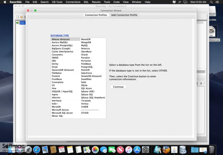Open the Trash in the dock
The image size is (223, 155).
[x=212, y=150]
